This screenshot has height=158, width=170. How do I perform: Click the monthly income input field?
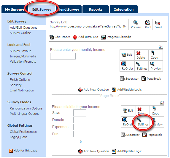click(x=63, y=56)
